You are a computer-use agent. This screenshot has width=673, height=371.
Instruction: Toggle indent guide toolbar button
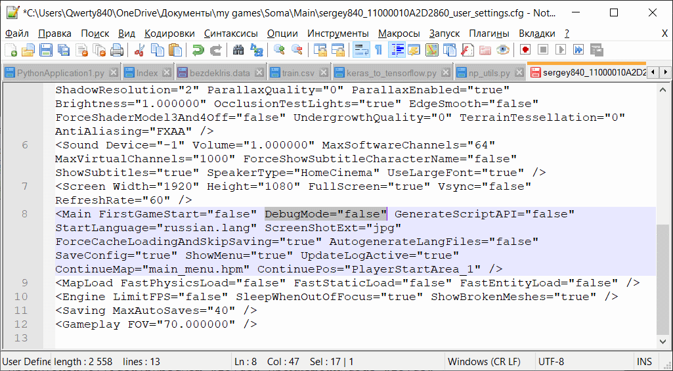397,51
